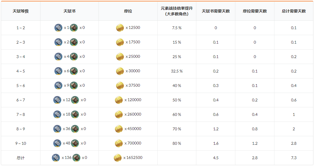Select the 6~7 talent level cell
This screenshot has width=314, height=166.
point(21,100)
